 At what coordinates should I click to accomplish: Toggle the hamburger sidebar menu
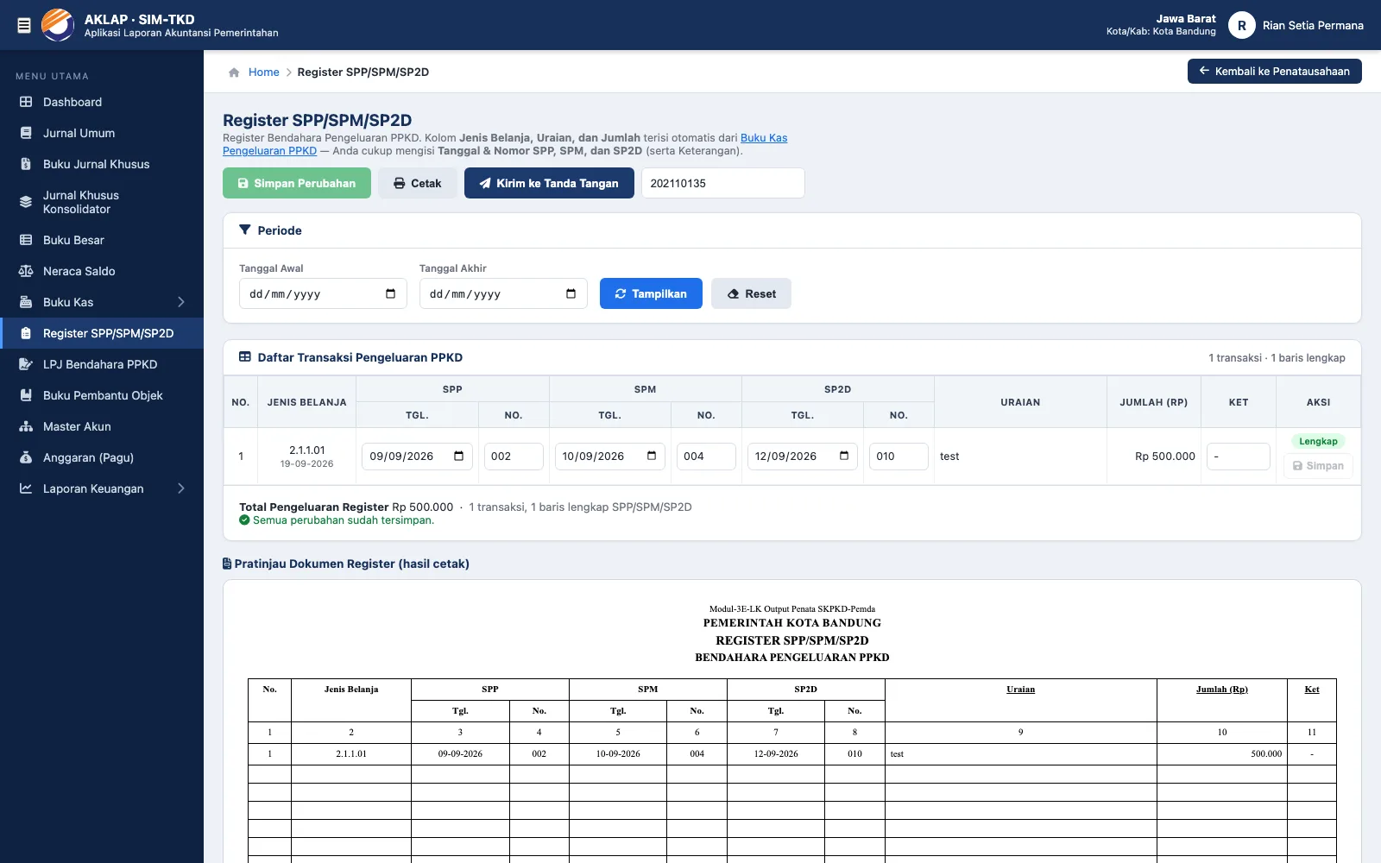click(24, 25)
